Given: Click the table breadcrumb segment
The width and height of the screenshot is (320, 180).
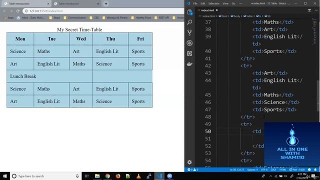Looking at the screenshot, I should (248, 16).
